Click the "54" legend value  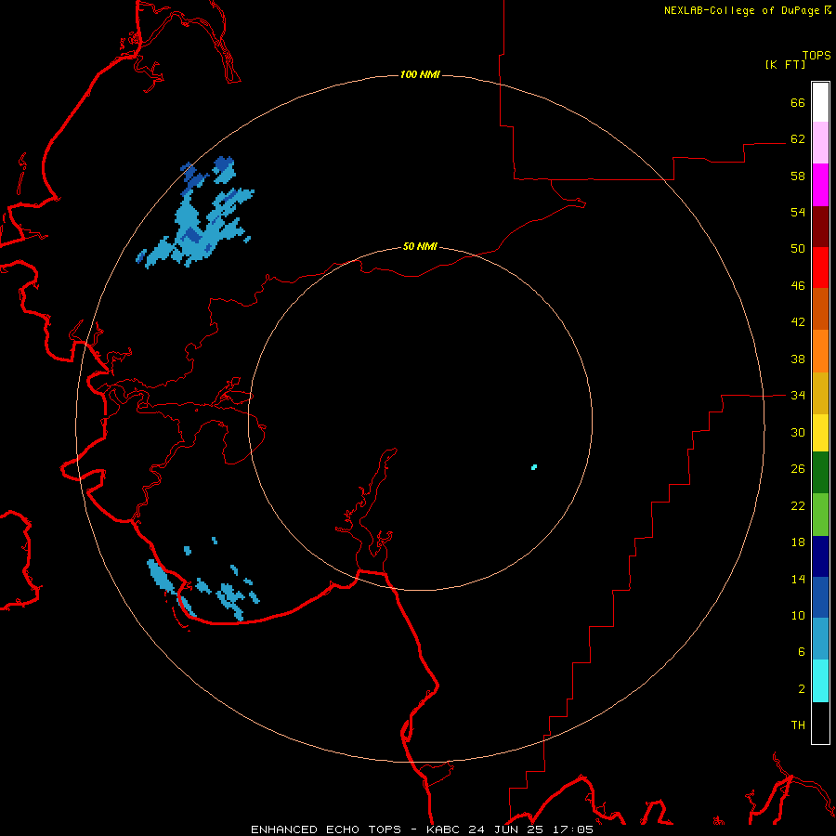[x=798, y=212]
